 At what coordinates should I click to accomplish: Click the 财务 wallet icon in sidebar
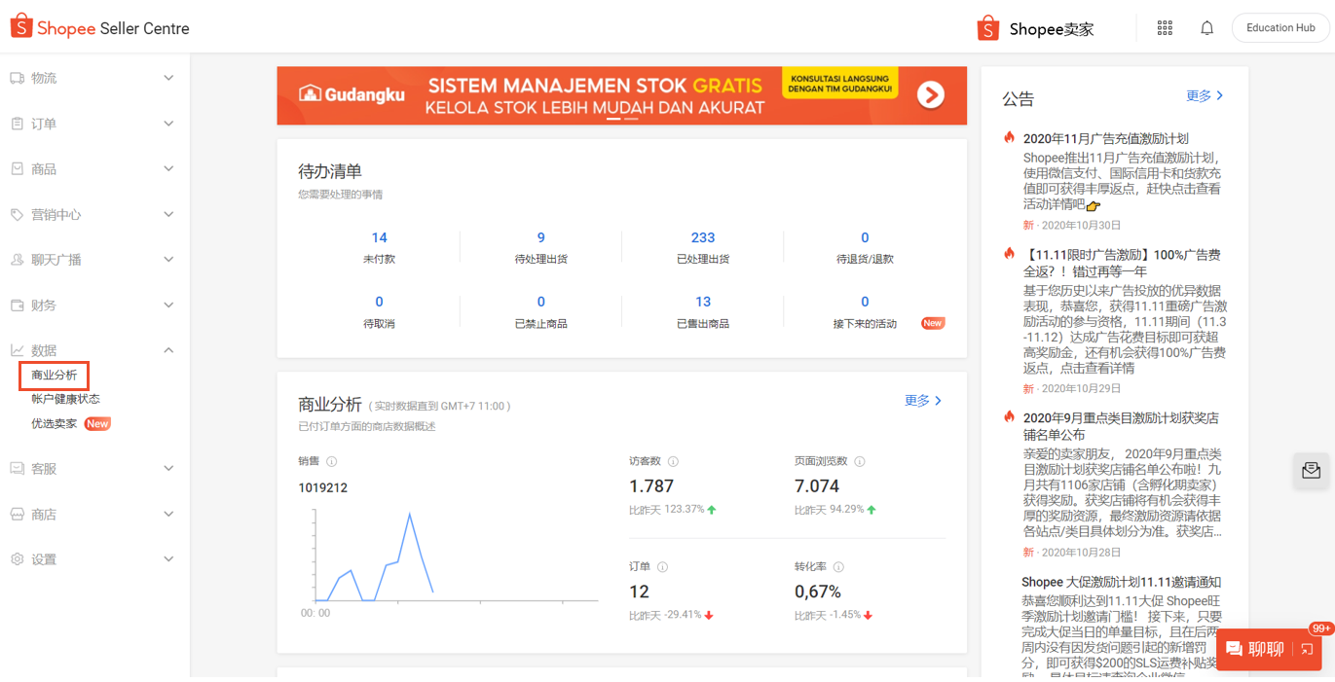coord(17,305)
